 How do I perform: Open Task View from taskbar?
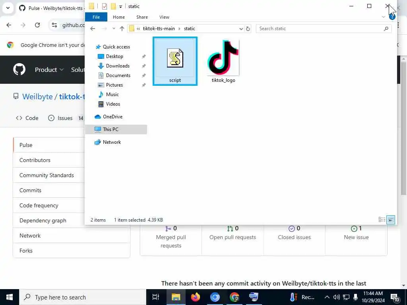(x=156, y=297)
